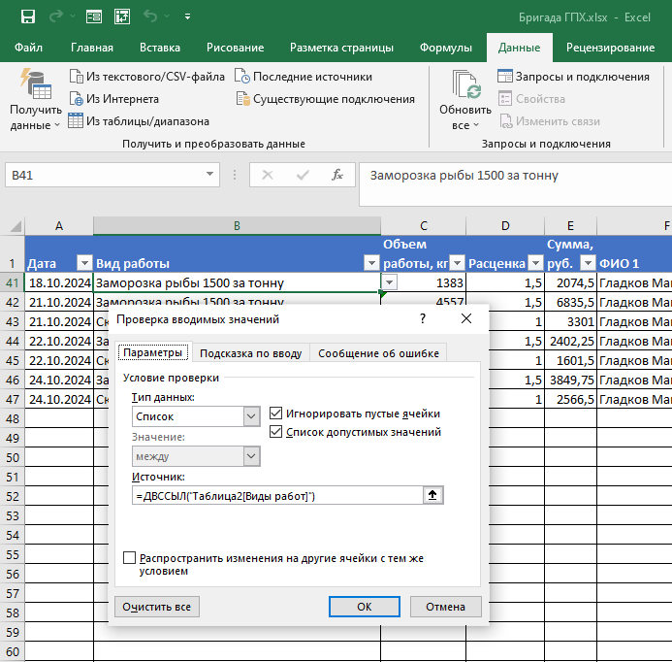This screenshot has height=662, width=672.
Task: Open the 'Формулы' ribbon tab
Action: [445, 48]
